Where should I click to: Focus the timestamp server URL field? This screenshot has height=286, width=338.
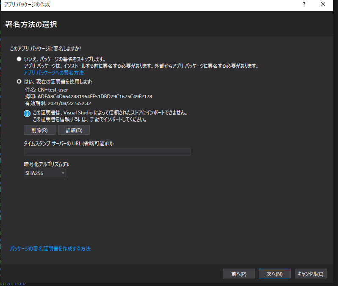(107, 152)
